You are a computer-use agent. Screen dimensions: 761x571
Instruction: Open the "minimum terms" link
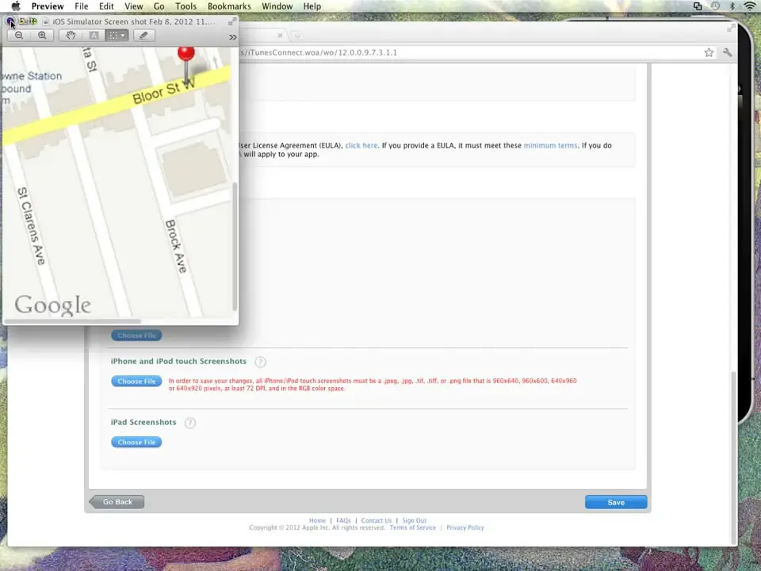(x=550, y=145)
